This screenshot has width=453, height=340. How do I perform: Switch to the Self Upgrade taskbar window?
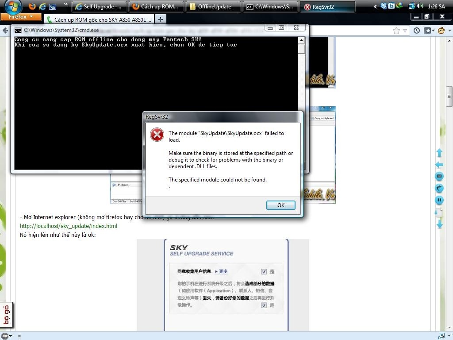[x=99, y=7]
